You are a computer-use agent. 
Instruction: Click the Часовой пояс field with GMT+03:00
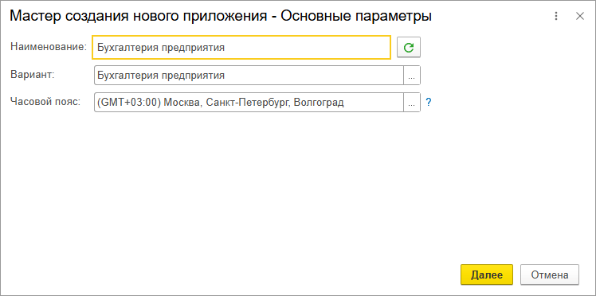click(x=249, y=103)
